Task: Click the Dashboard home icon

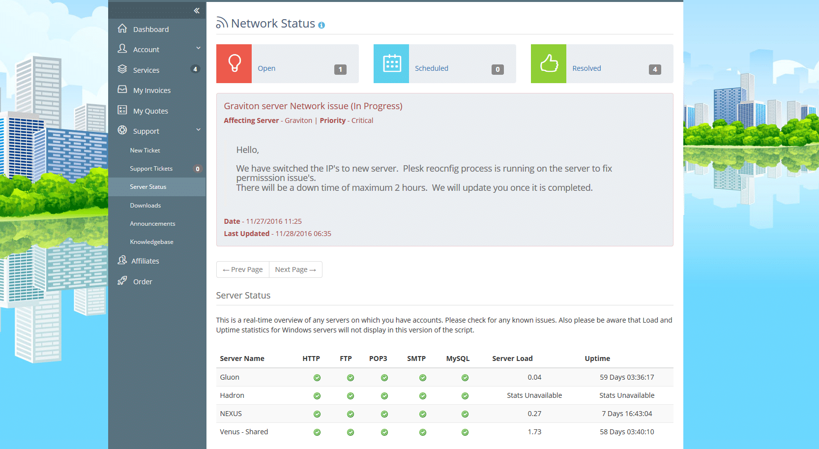Action: 122,29
